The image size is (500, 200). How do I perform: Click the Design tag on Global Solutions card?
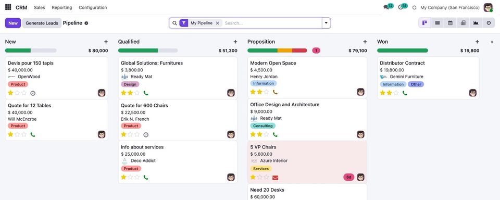tap(130, 84)
